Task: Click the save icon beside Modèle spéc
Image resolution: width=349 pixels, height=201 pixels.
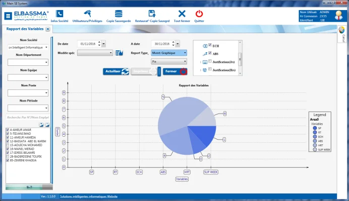Action: coord(119,53)
